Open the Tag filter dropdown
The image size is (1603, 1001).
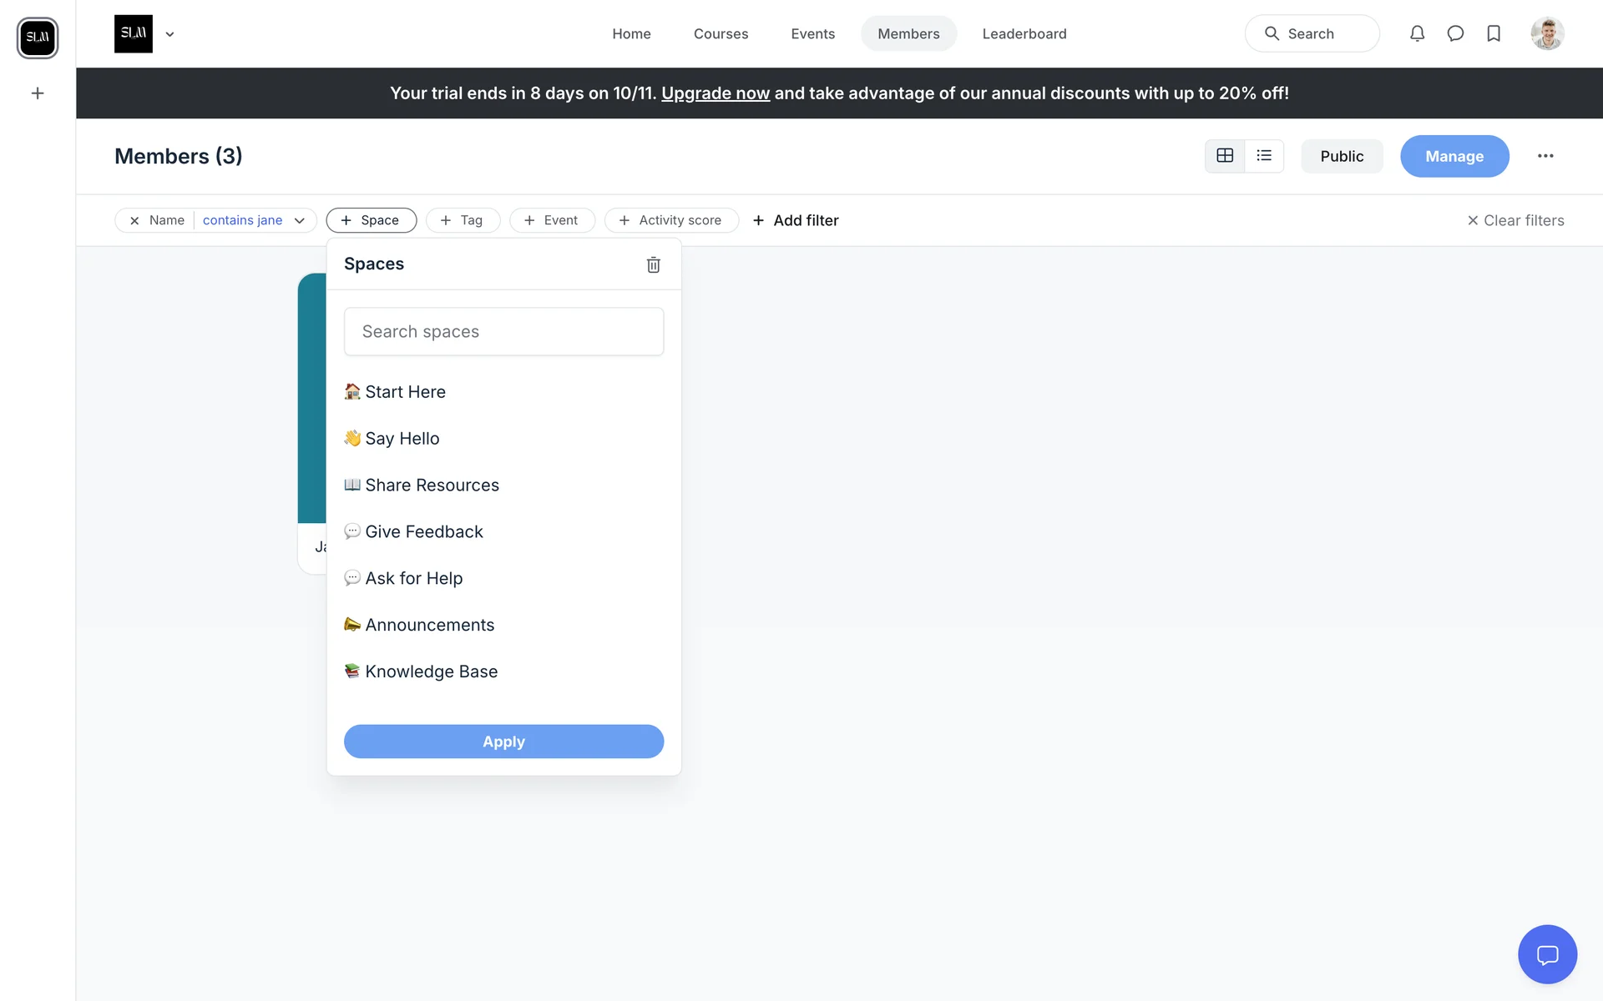tap(463, 220)
